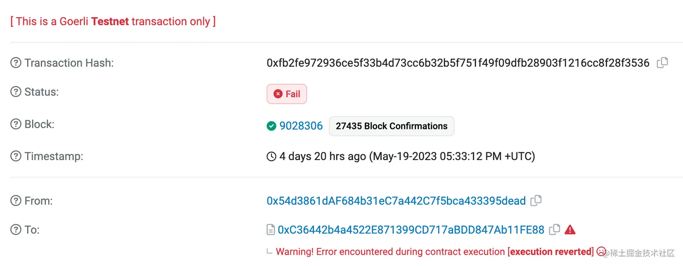
Task: Click help icon beside Status label
Action: coord(16,92)
